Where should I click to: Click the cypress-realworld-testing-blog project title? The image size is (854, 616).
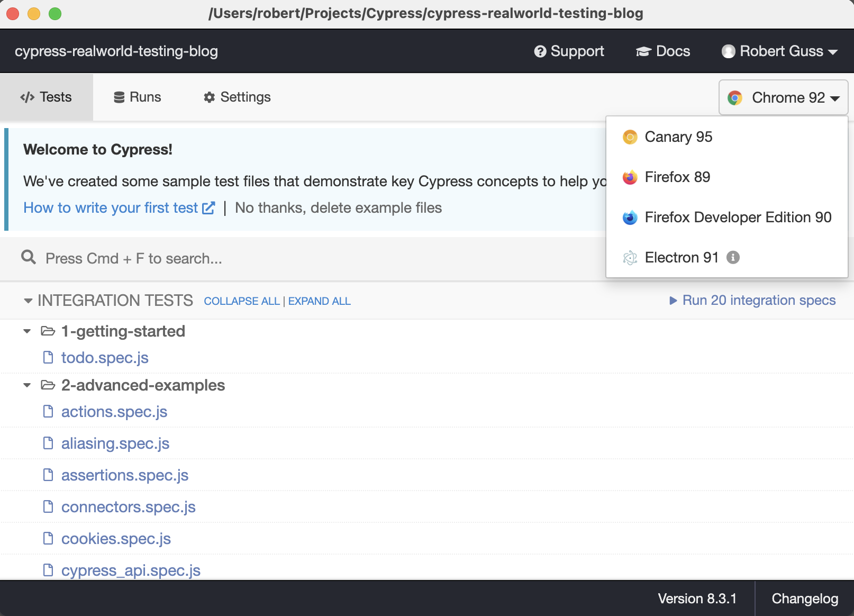[116, 51]
